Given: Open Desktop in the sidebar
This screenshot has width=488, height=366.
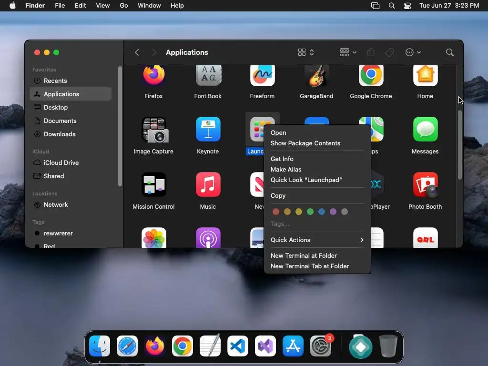Looking at the screenshot, I should click(x=71, y=107).
